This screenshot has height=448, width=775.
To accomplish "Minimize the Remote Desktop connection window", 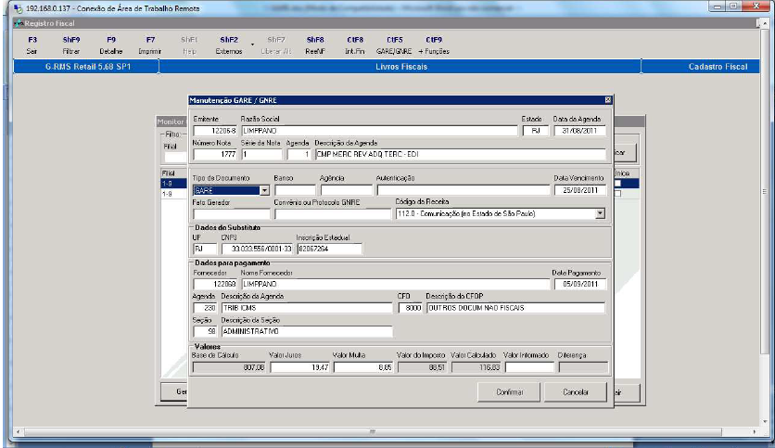I will pyautogui.click(x=718, y=6).
